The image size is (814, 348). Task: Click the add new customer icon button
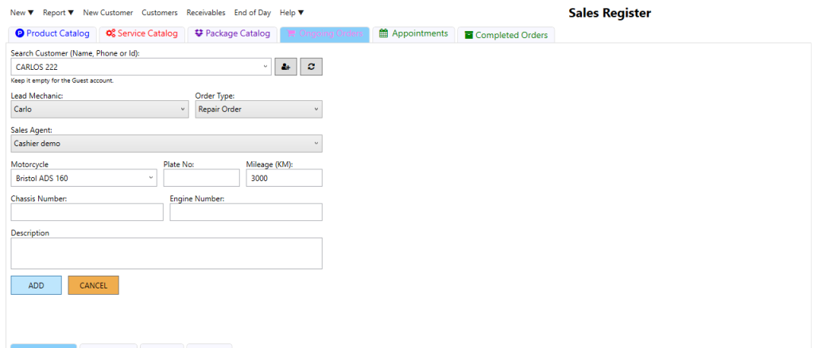pos(285,68)
